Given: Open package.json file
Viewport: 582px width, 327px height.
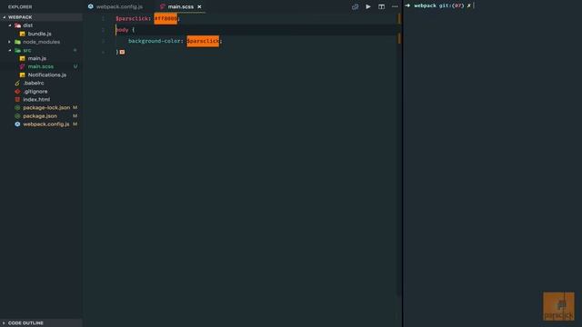Looking at the screenshot, I should tap(40, 116).
